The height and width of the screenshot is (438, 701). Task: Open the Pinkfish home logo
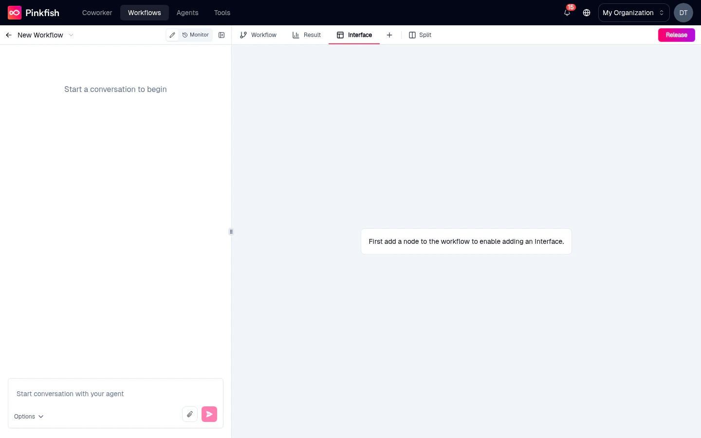(x=33, y=13)
